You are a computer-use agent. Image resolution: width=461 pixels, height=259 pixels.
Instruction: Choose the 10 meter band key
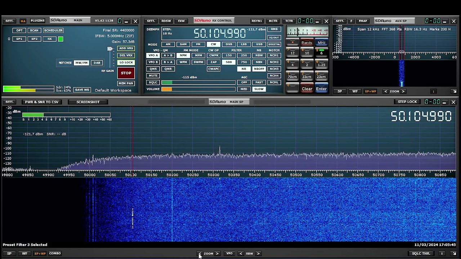(x=306, y=53)
